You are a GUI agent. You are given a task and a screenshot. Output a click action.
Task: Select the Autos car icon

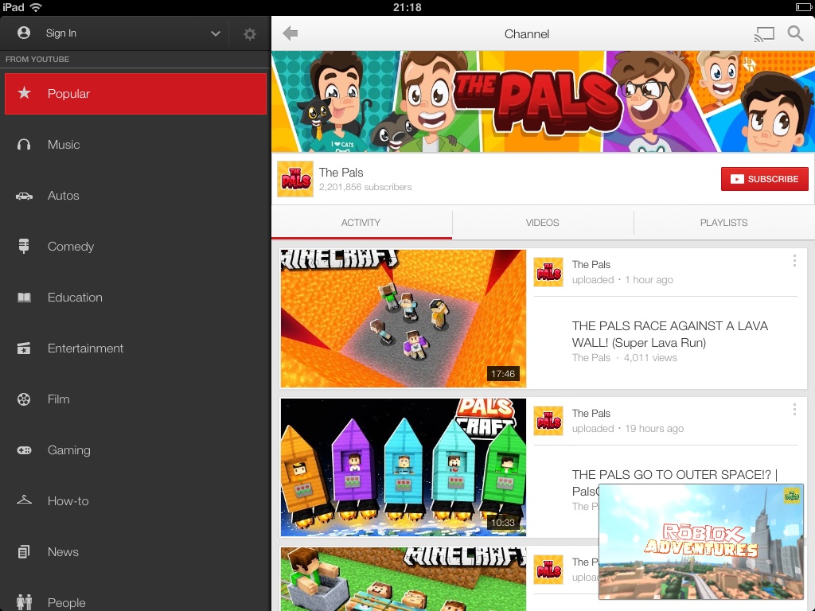tap(24, 196)
